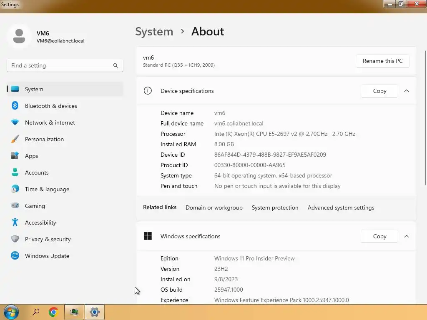Click the About page heading
This screenshot has width=427, height=320.
click(x=208, y=32)
